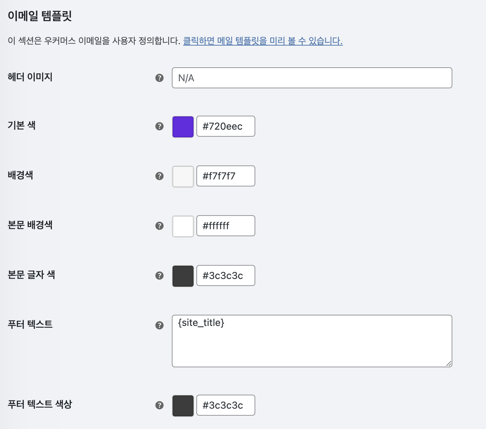Click the #720eec hex color field

click(x=226, y=126)
